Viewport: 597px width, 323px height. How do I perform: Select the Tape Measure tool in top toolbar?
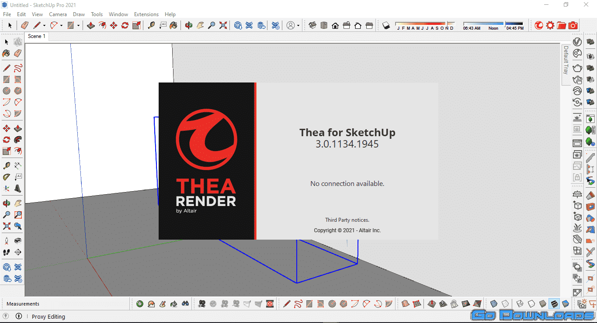point(151,25)
